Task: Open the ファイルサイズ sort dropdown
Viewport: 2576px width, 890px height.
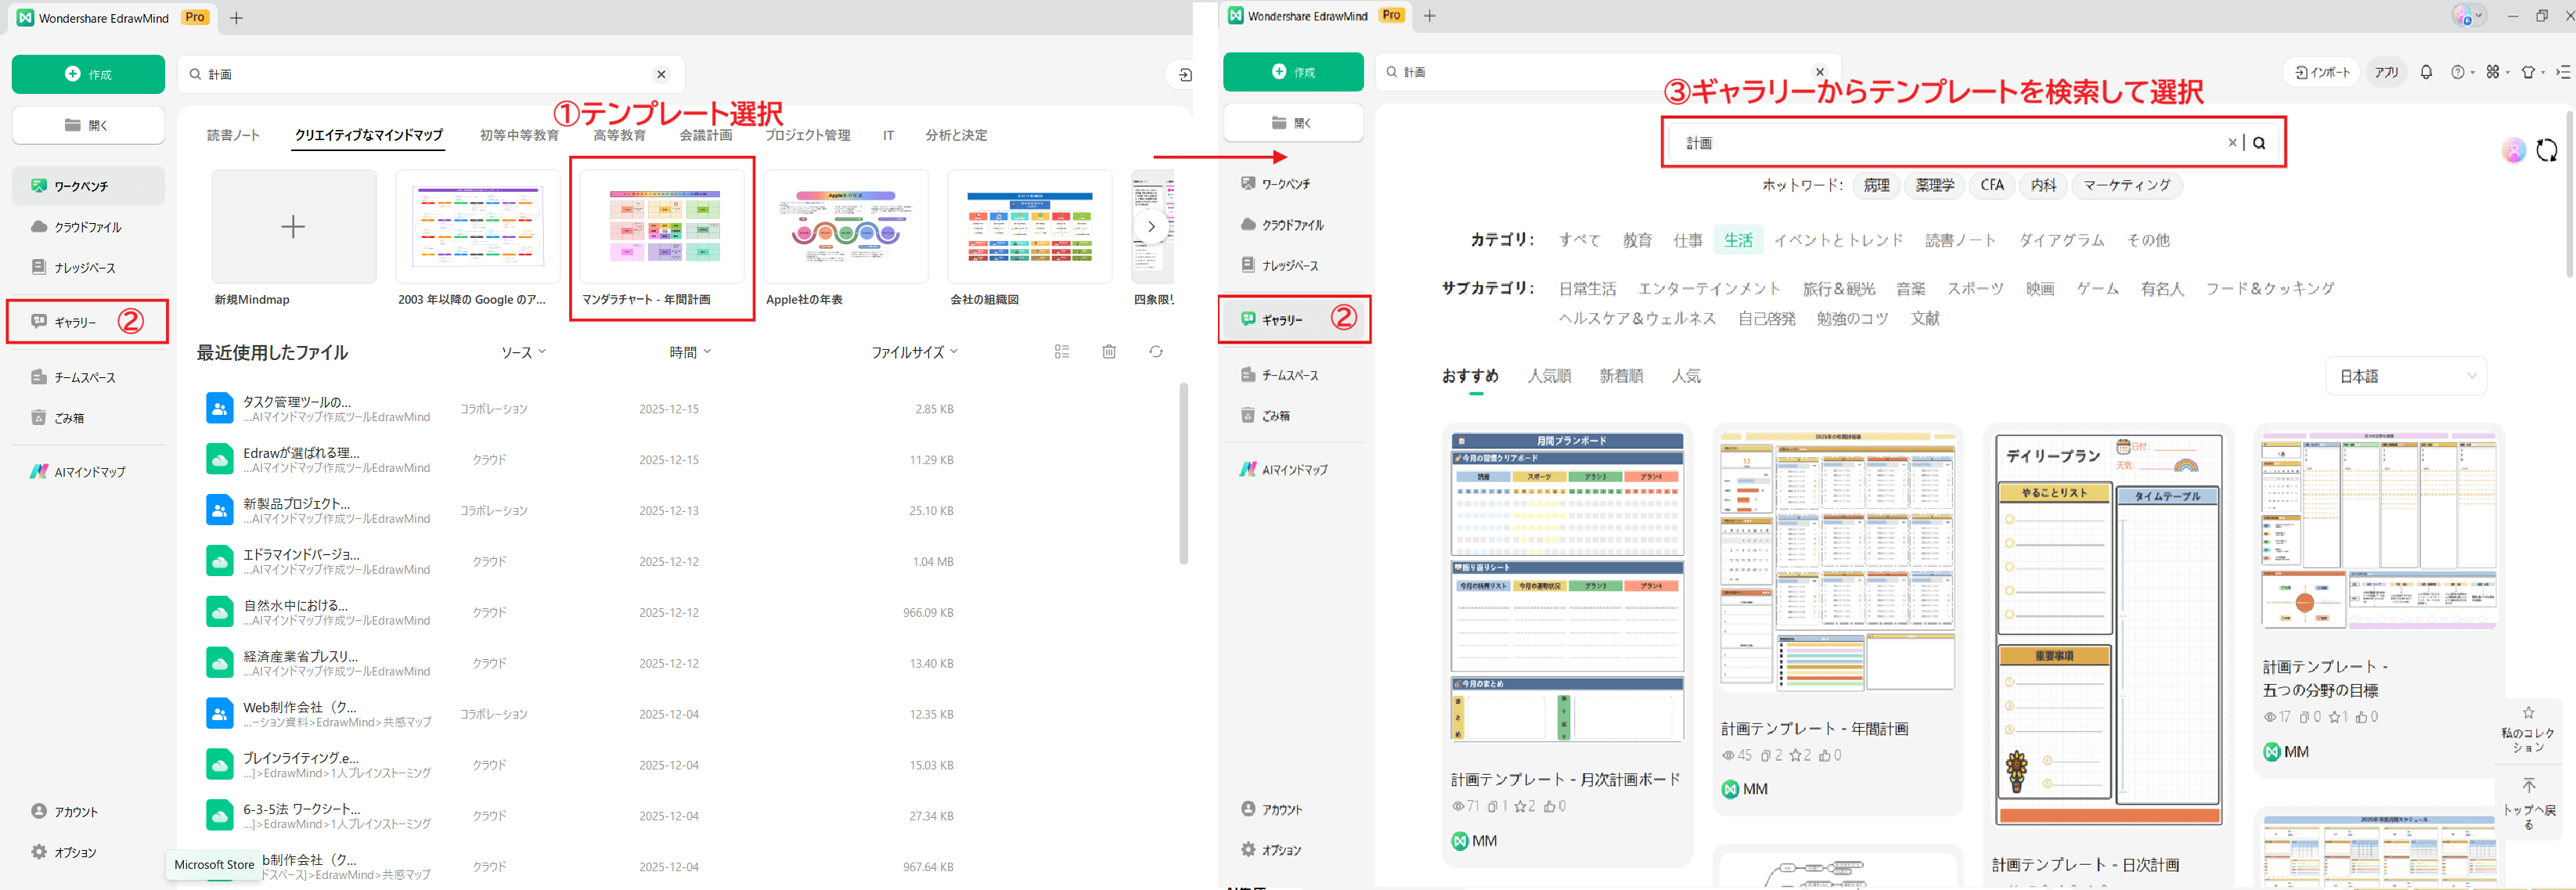Action: 913,351
